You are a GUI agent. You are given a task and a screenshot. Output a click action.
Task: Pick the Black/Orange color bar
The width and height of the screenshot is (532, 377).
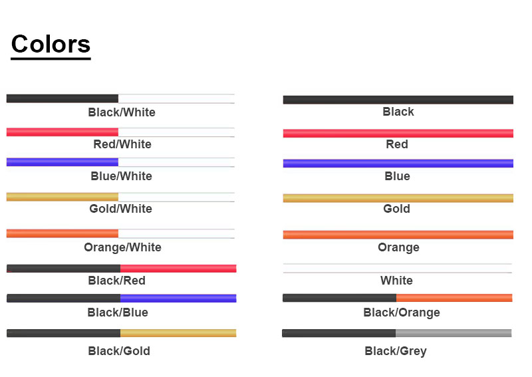click(398, 298)
